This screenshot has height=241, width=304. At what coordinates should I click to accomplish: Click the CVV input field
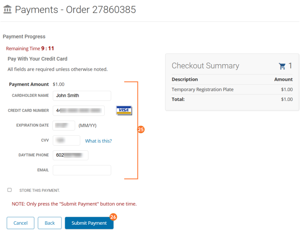coord(66,140)
